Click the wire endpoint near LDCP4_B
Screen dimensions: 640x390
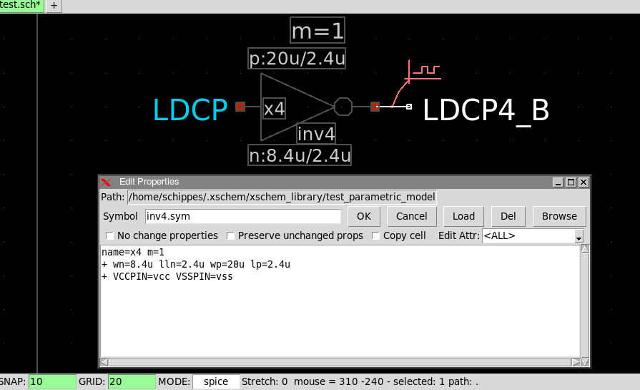coord(408,107)
